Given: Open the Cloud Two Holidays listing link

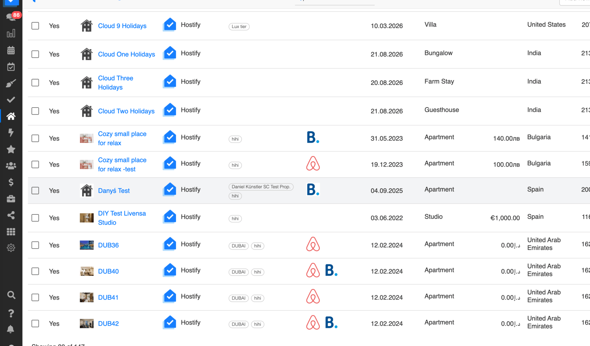Looking at the screenshot, I should 126,111.
